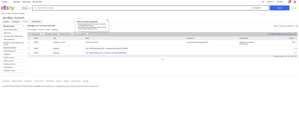Click Home in the breadcrumb
This screenshot has width=299, height=126.
click(x=3, y=13)
